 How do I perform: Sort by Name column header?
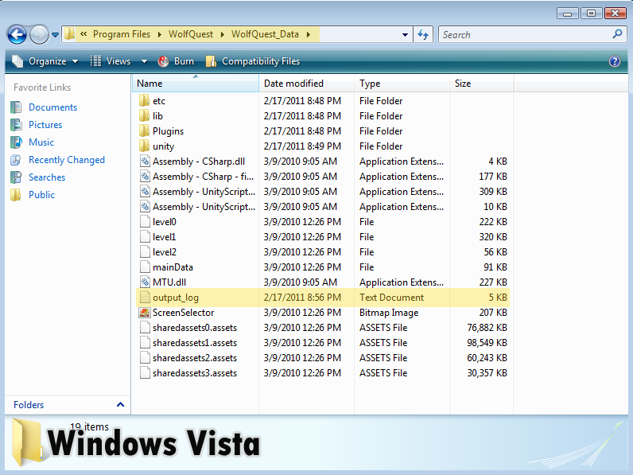pos(196,84)
